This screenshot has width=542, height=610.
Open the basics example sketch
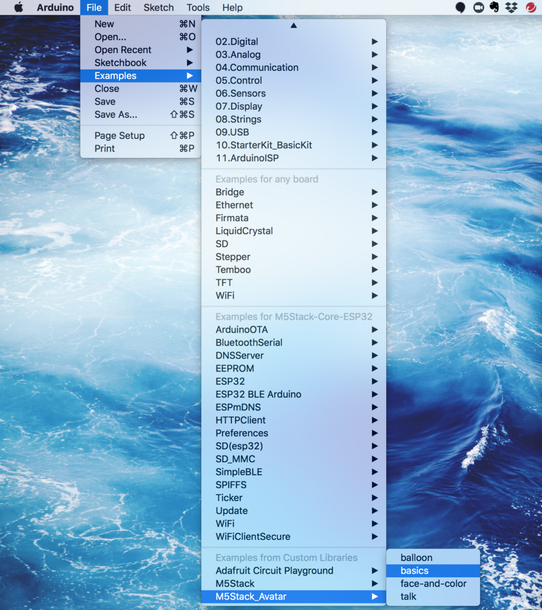[x=433, y=571]
